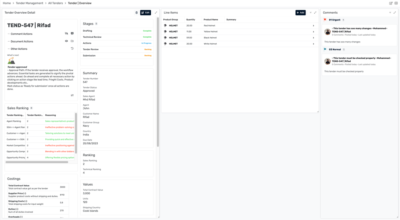Screen dimensions: 400x220
Task: Click the add comment bubble icon
Action: [x=72, y=33]
